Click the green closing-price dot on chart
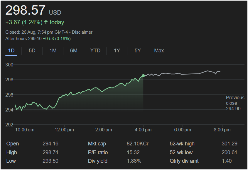This screenshot has height=170, width=248. coord(143,75)
